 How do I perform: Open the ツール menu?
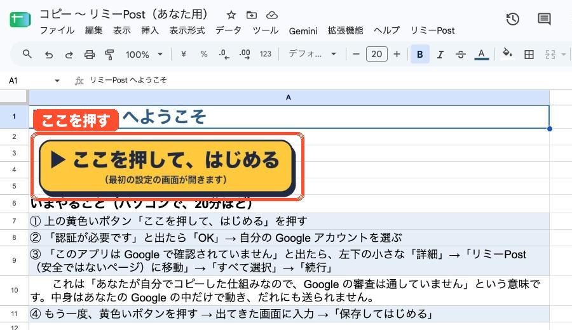tap(265, 30)
